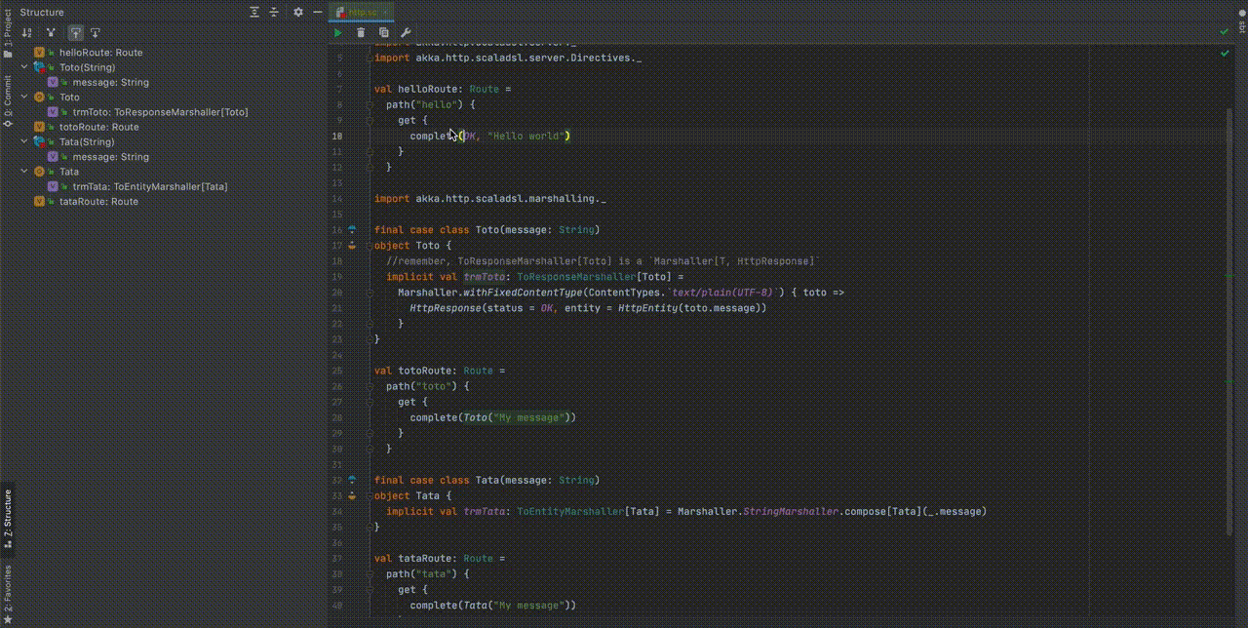Viewport: 1248px width, 628px height.
Task: Run the http.sc worksheet
Action: [336, 32]
